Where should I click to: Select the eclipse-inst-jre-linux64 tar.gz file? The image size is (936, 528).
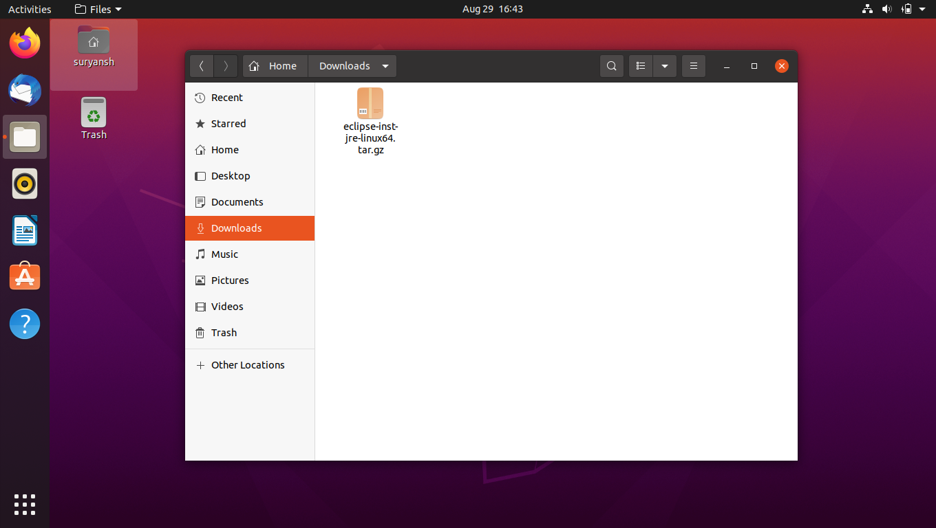point(370,103)
